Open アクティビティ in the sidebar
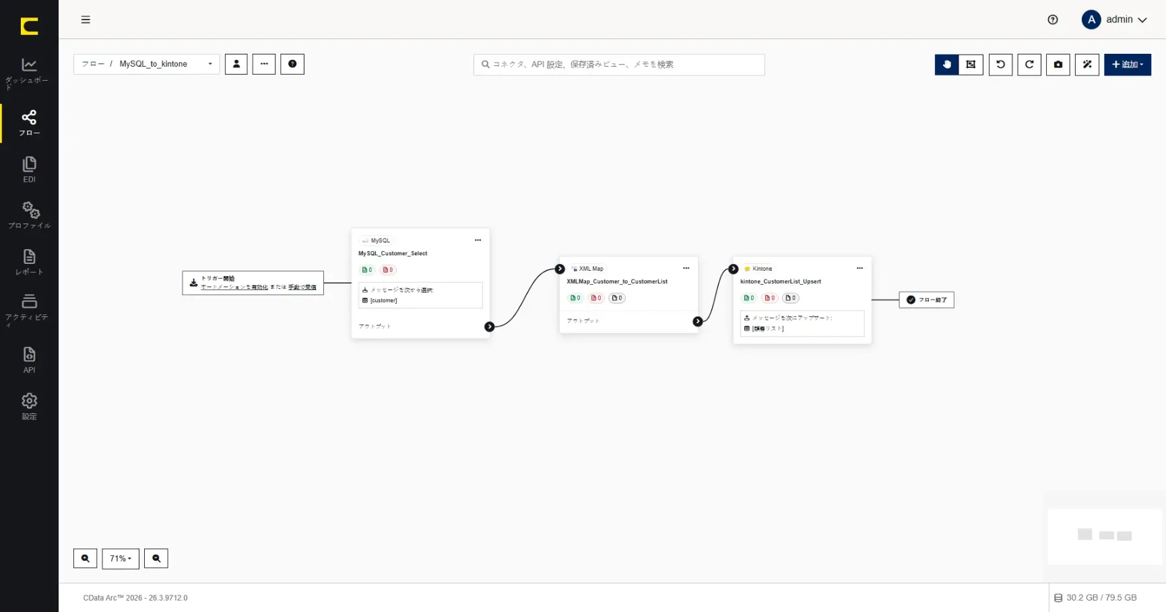Viewport: 1166px width, 612px height. (x=29, y=310)
